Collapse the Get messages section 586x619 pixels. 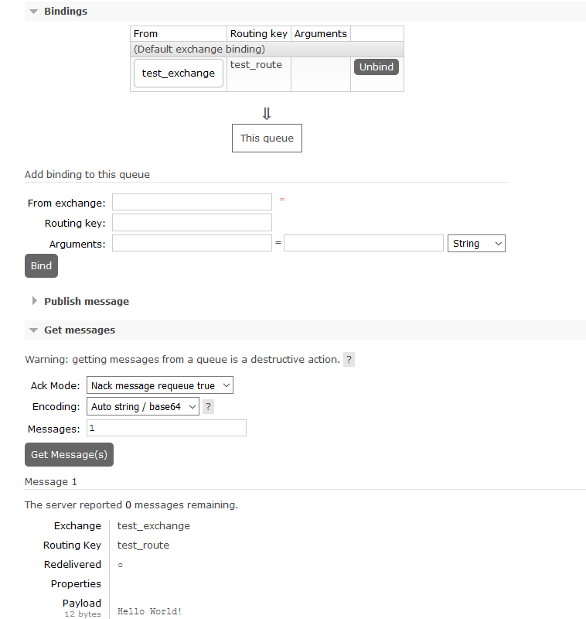pyautogui.click(x=34, y=330)
